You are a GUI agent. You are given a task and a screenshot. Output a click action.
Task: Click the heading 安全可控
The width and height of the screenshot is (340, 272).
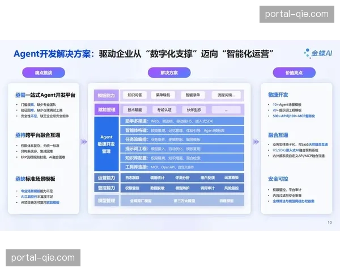coord(278,179)
